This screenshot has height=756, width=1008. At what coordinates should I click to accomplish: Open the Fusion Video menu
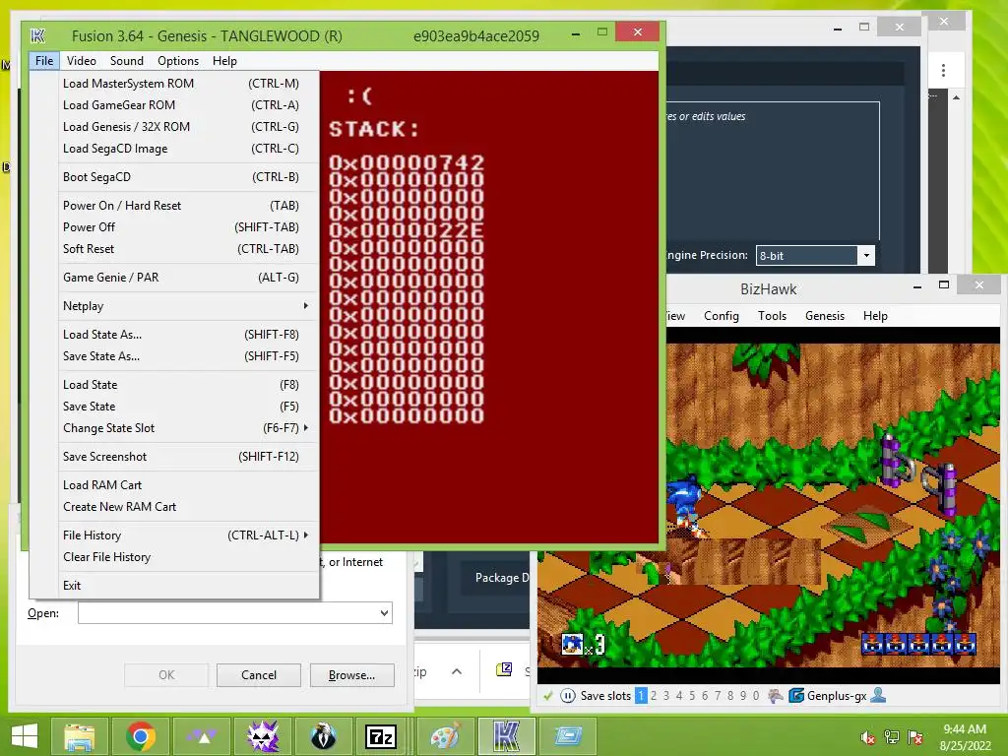(x=82, y=60)
